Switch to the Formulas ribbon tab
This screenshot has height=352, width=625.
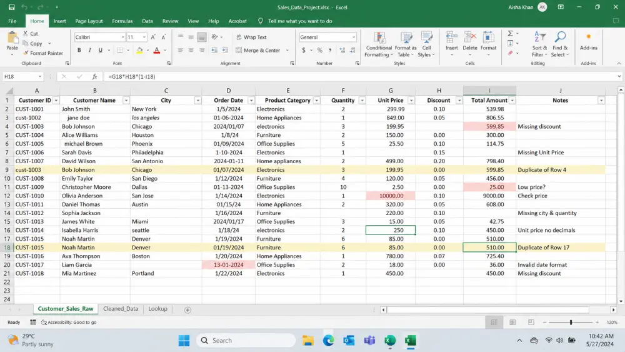click(x=122, y=21)
